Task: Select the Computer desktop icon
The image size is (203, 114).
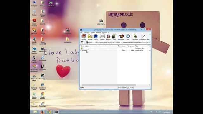Action: point(34,3)
